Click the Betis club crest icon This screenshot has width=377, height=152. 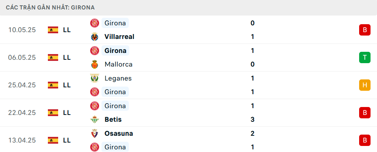[95, 119]
